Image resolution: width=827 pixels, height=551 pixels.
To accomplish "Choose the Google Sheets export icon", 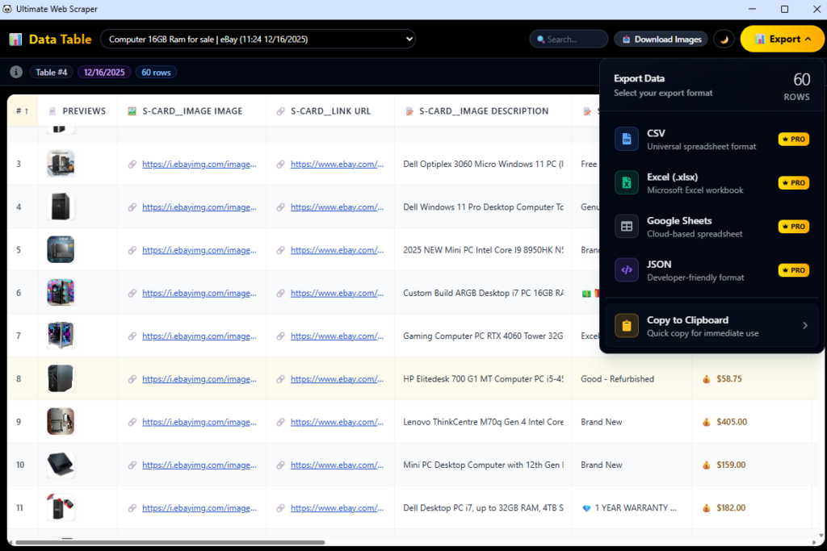I will pyautogui.click(x=627, y=226).
